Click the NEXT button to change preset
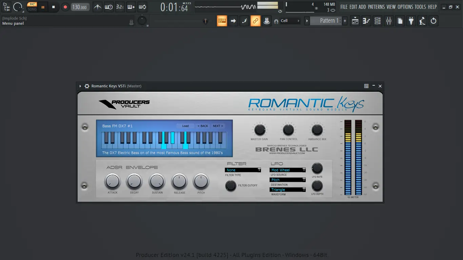The image size is (463, 260). click(218, 126)
